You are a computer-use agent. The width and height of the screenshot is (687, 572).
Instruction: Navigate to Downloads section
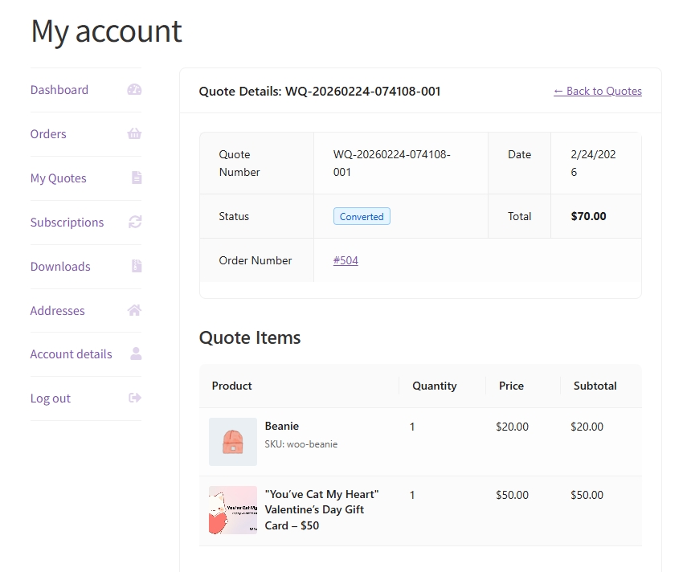[60, 267]
